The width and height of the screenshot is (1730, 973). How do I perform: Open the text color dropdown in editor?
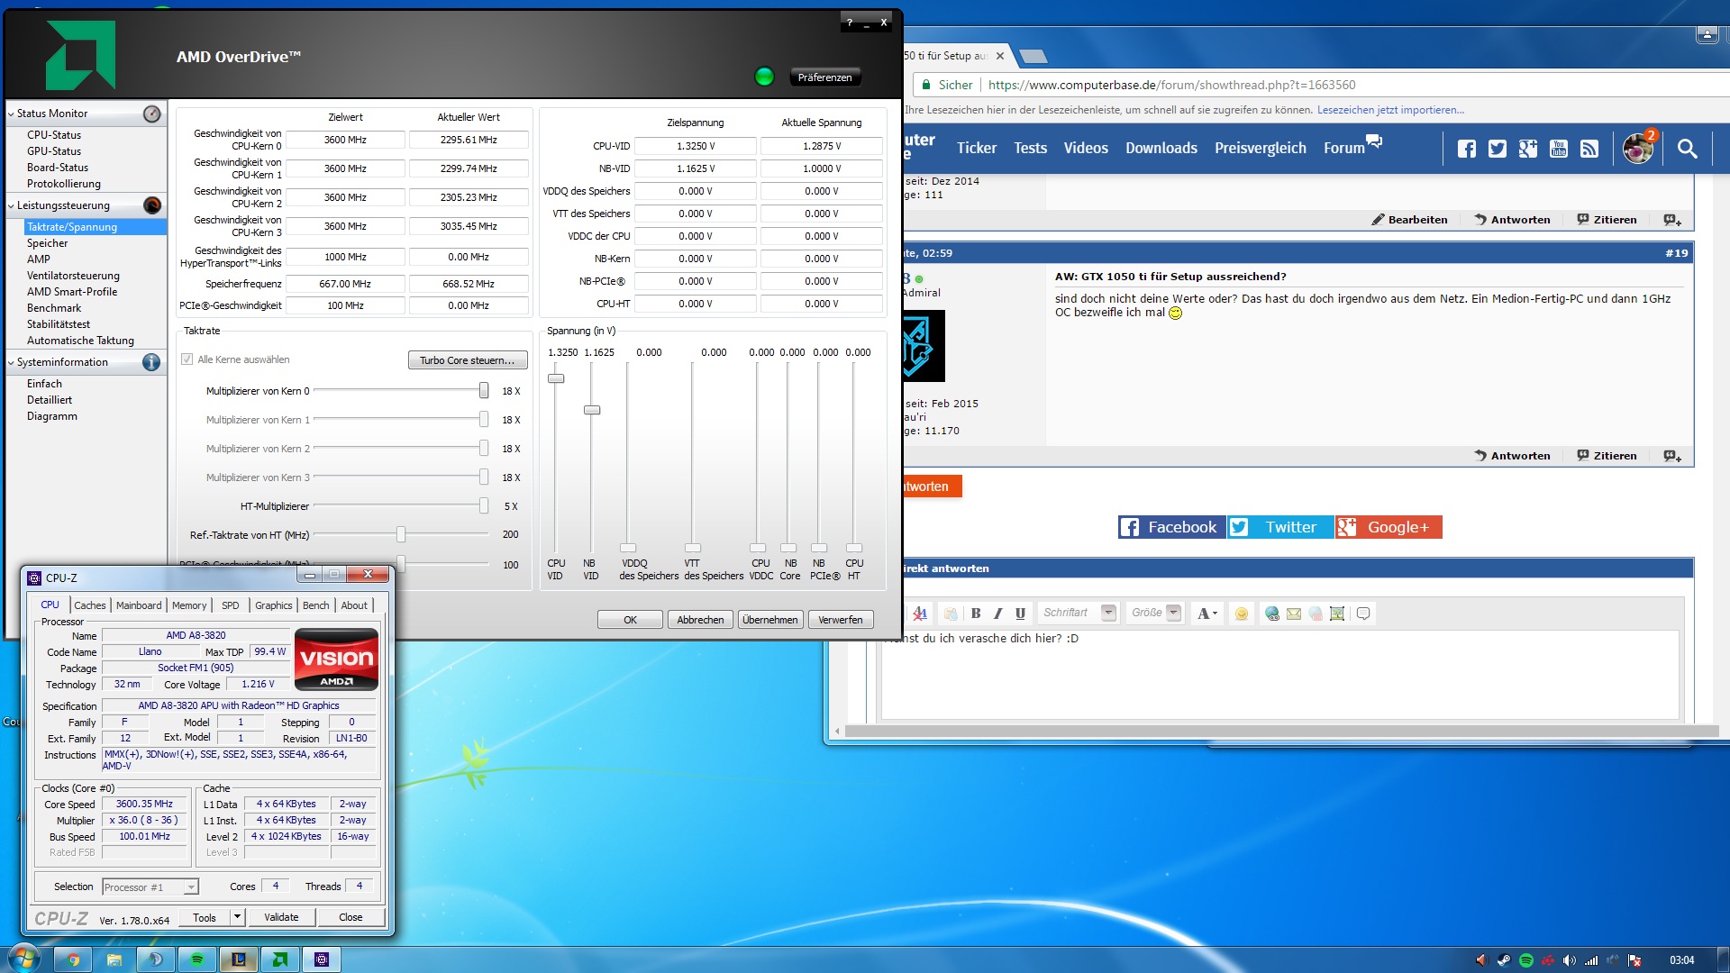pos(1206,614)
